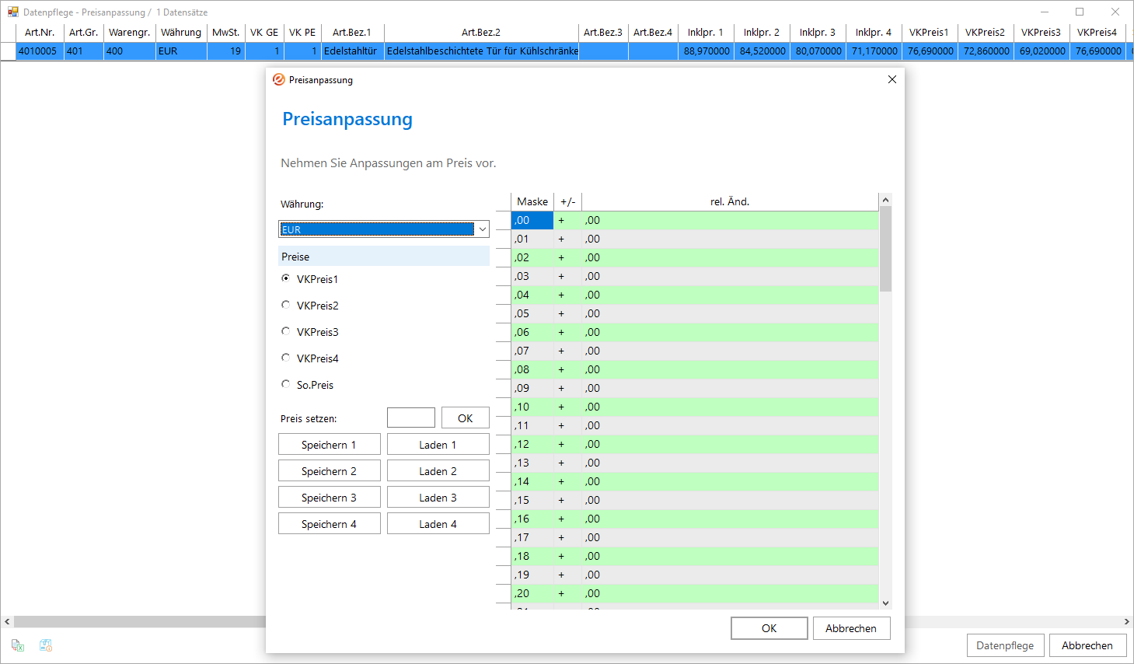
Task: Click the Art.Bez.2 column header
Action: point(480,32)
